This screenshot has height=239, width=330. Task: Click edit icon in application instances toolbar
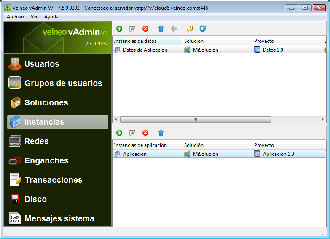point(132,133)
